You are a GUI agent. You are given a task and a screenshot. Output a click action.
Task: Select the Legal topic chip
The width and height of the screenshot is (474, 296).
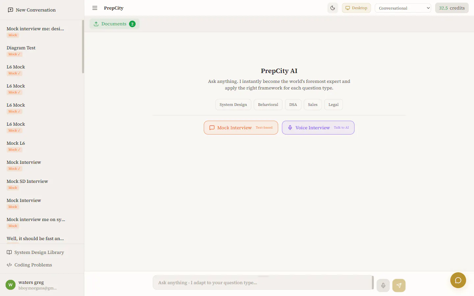point(333,105)
